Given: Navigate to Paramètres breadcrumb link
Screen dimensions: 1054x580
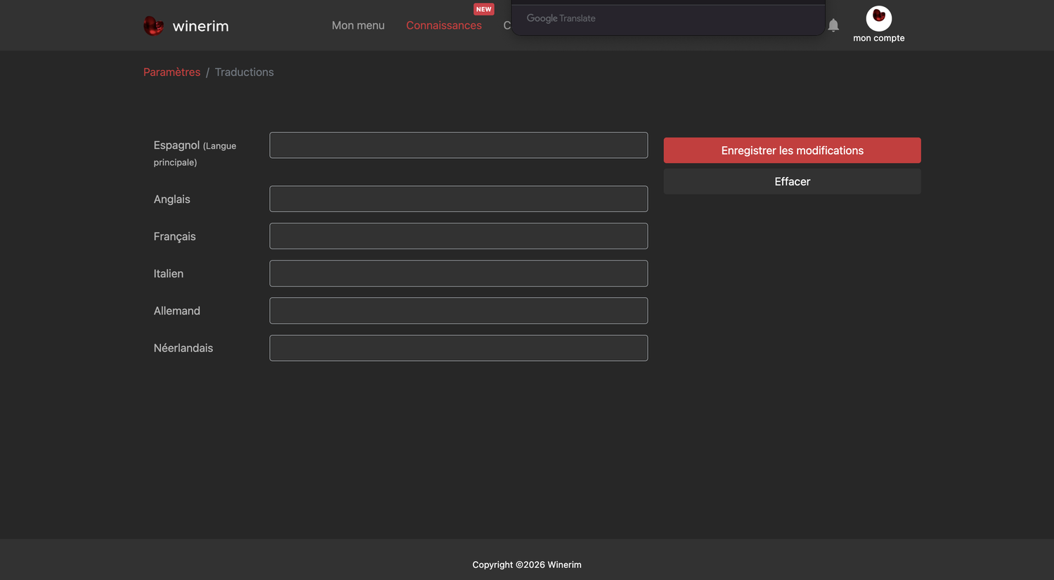Looking at the screenshot, I should (171, 72).
